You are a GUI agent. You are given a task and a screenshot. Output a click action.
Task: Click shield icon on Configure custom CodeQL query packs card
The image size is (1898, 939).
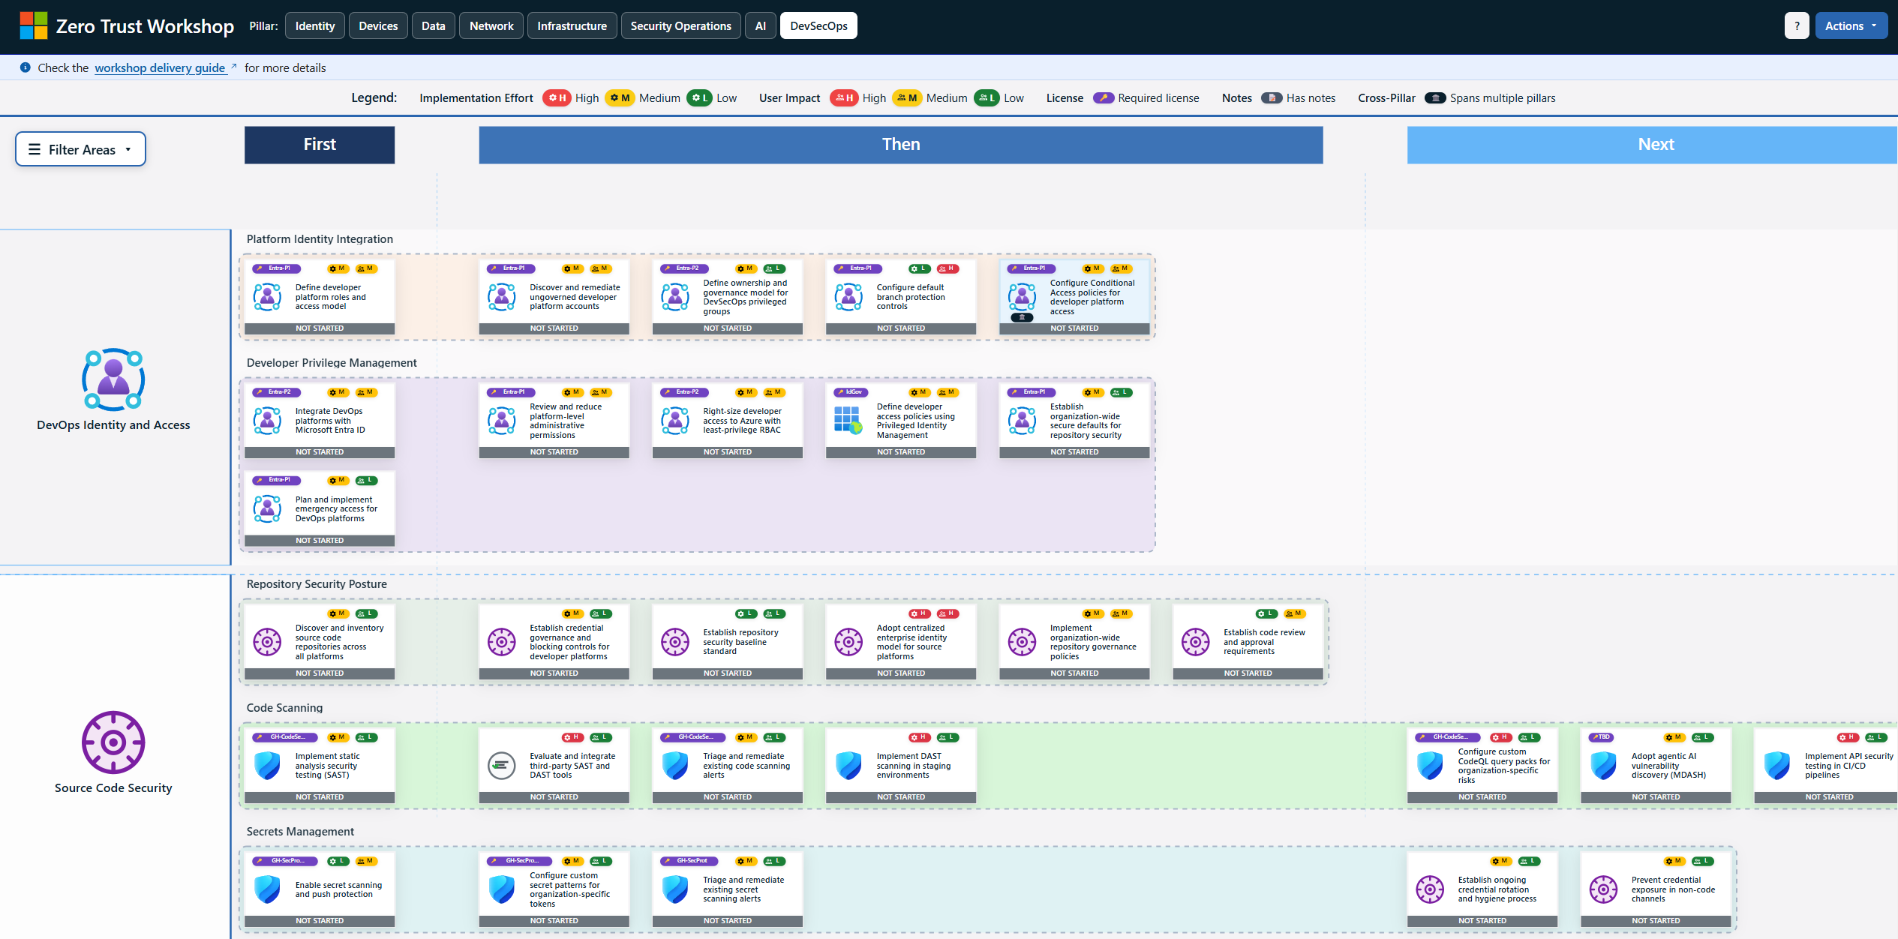click(x=1431, y=766)
